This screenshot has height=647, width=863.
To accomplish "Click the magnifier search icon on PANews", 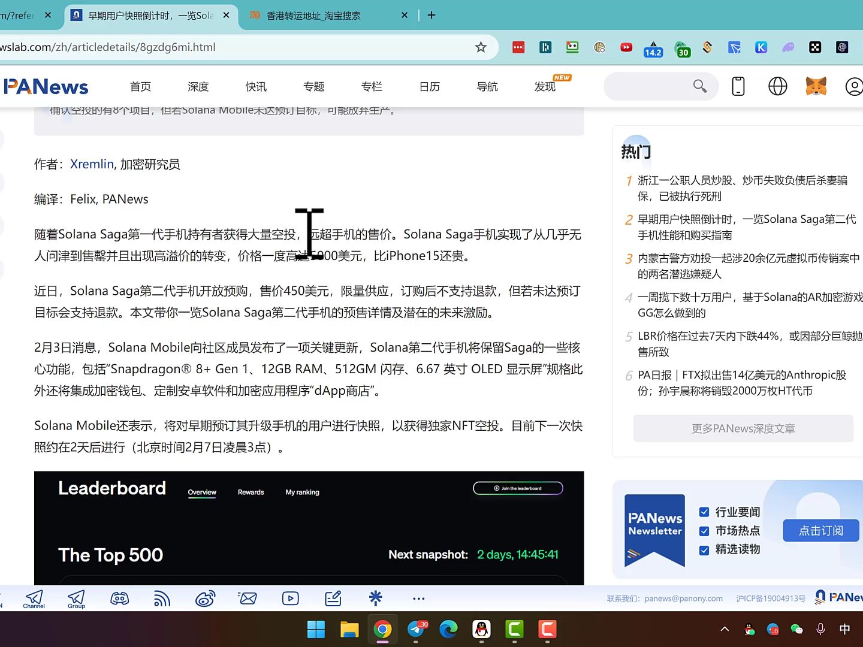I will click(700, 86).
